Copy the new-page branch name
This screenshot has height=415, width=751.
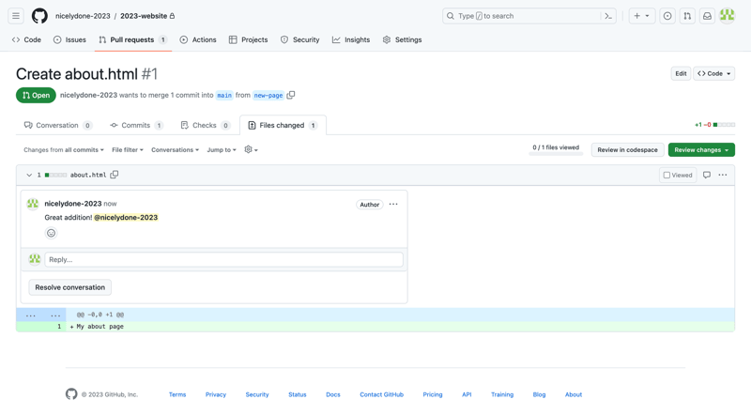(x=291, y=95)
